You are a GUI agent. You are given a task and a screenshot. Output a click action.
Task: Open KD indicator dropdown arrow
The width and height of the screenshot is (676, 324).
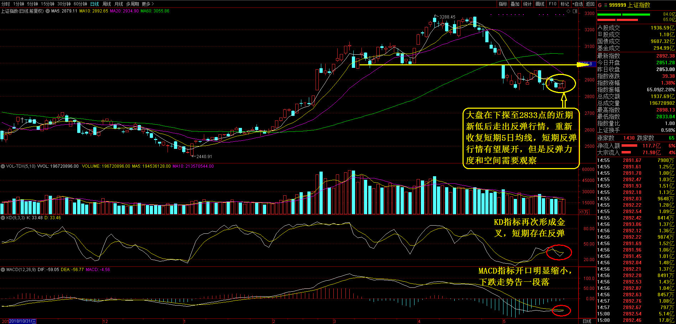coord(3,218)
